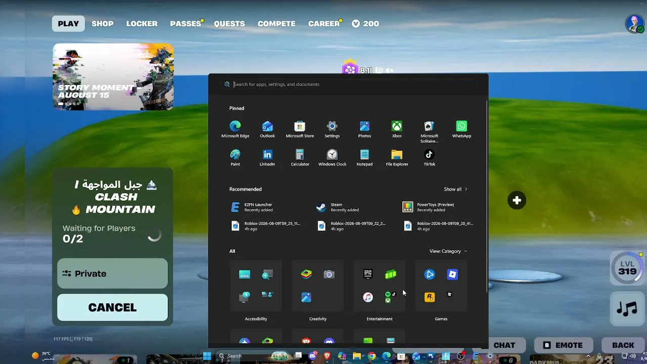Open the COMPETE tab
647x364 pixels.
(276, 24)
